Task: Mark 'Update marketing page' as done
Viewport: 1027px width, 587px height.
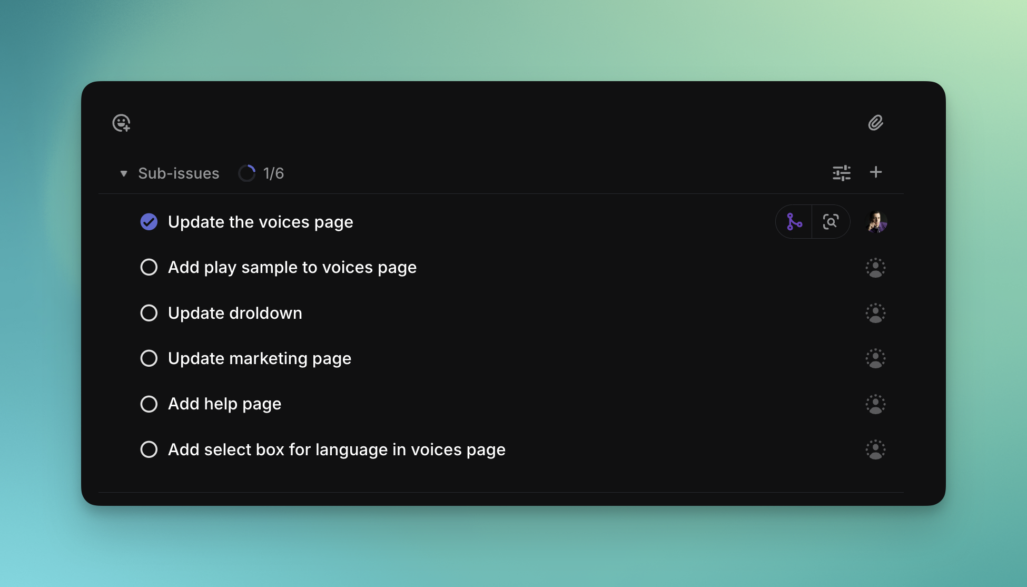Action: tap(149, 358)
